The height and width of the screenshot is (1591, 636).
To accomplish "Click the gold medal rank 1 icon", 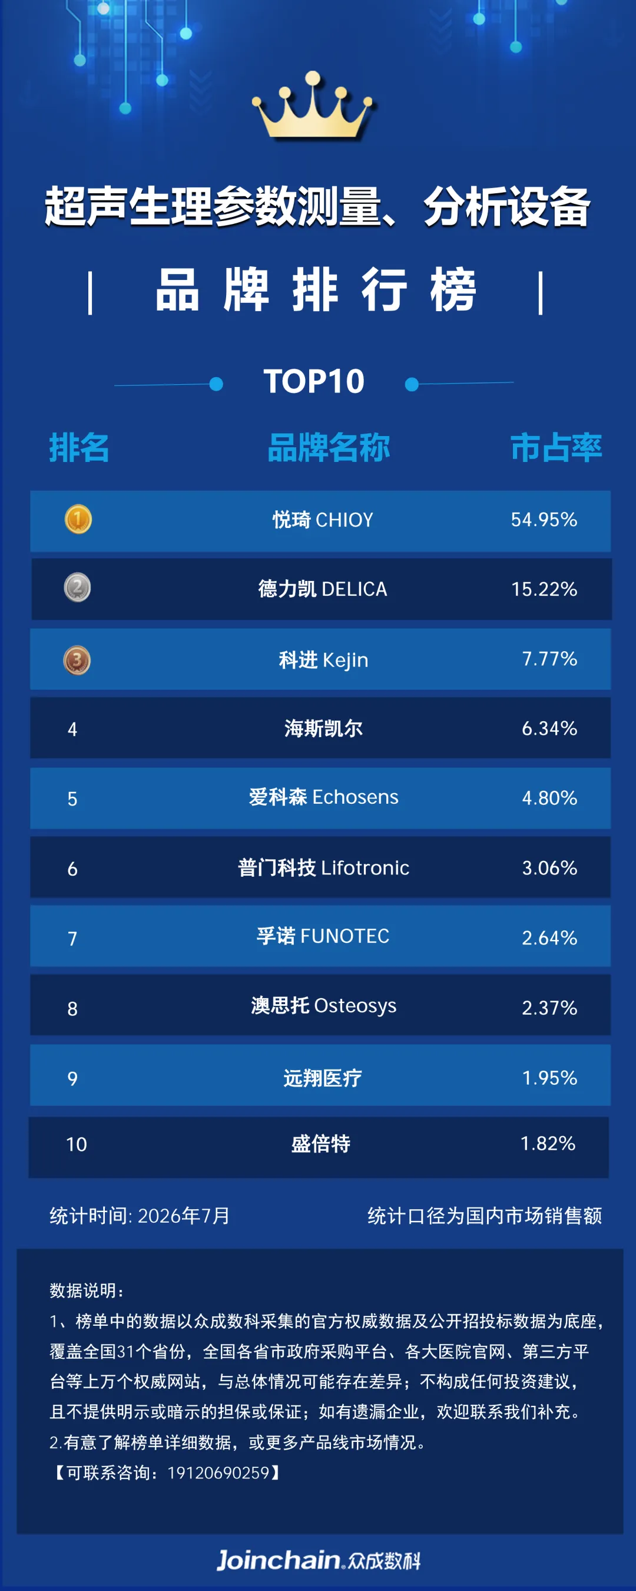I will (x=78, y=519).
